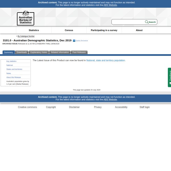This screenshot has height=171, width=171.
Task: Go to Key statistics in sidebar
Action: tap(11, 61)
